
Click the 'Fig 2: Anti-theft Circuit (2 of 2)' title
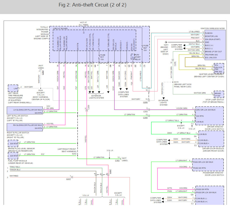pos(92,5)
